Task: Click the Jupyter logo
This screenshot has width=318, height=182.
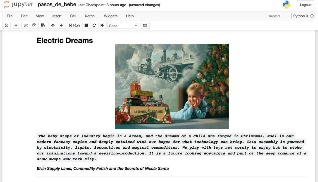Action: [x=19, y=4]
